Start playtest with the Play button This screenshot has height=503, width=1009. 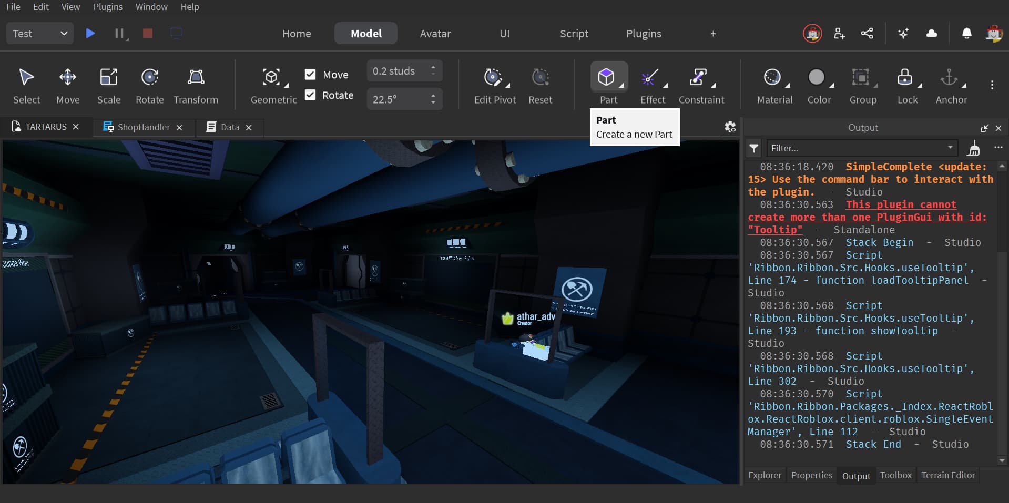(90, 33)
